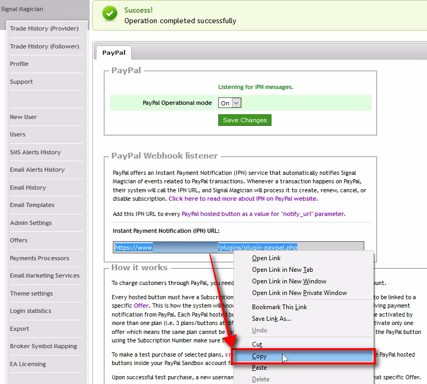Open the PayPal Operational mode dropdown
Screen dimensions: 427x384
229,103
